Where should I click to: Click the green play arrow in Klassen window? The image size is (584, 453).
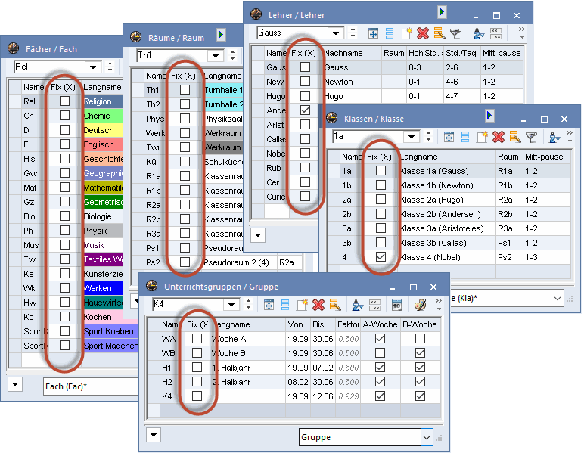click(489, 116)
